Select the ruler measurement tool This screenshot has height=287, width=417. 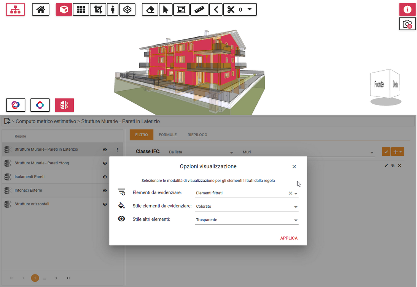click(199, 9)
